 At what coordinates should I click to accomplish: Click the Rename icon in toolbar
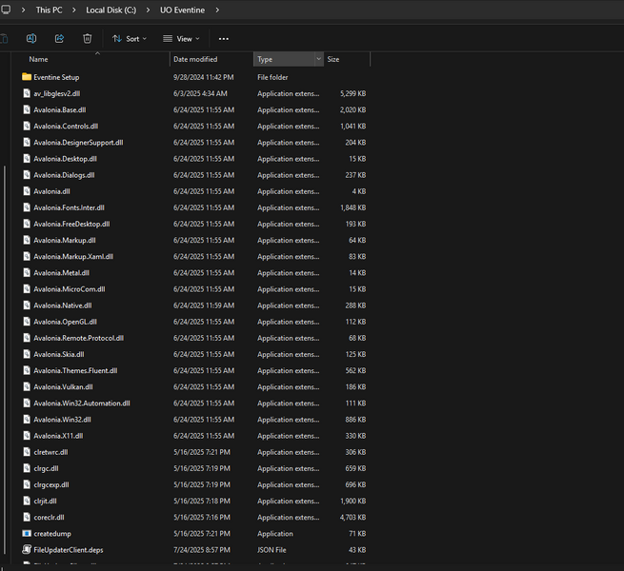point(30,38)
